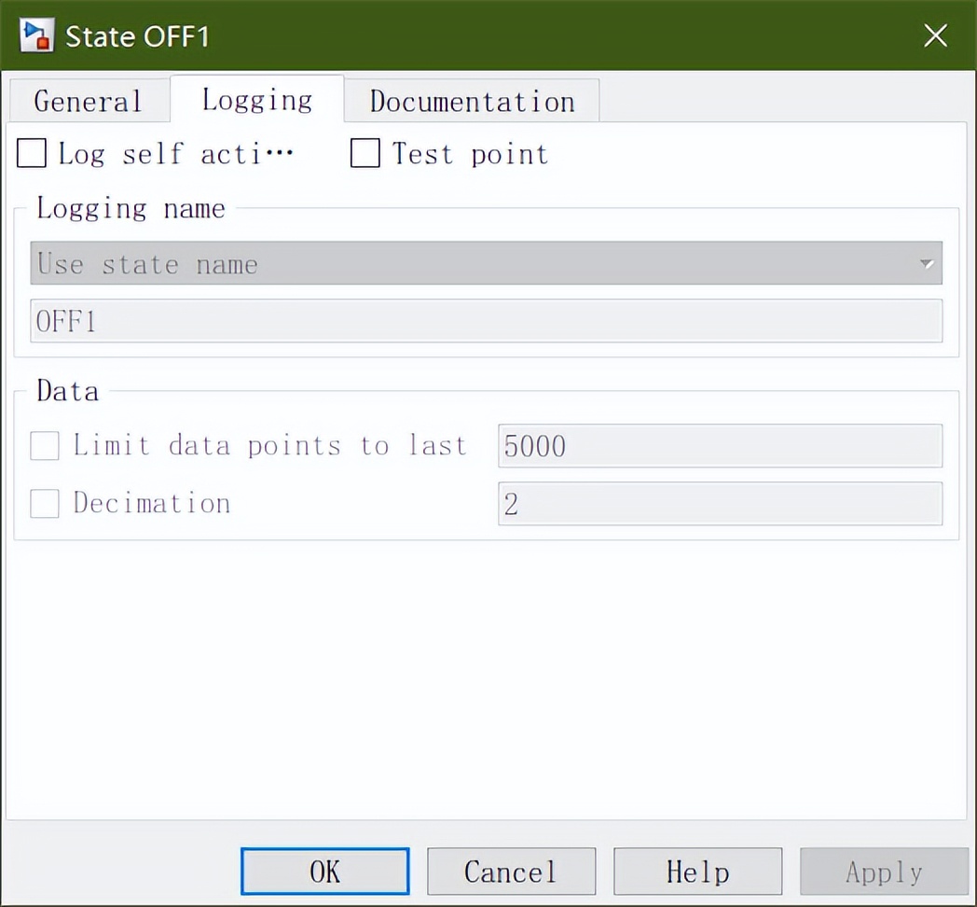
Task: Check the Test point option
Action: point(365,153)
